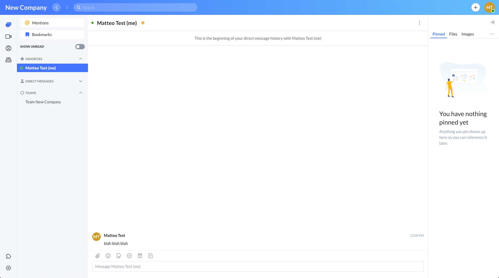Click the calendar event icon in composer
Image resolution: width=499 pixels, height=278 pixels.
tap(140, 256)
